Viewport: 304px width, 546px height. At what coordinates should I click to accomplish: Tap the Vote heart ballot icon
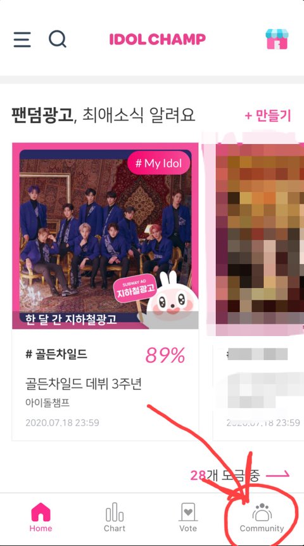188,512
